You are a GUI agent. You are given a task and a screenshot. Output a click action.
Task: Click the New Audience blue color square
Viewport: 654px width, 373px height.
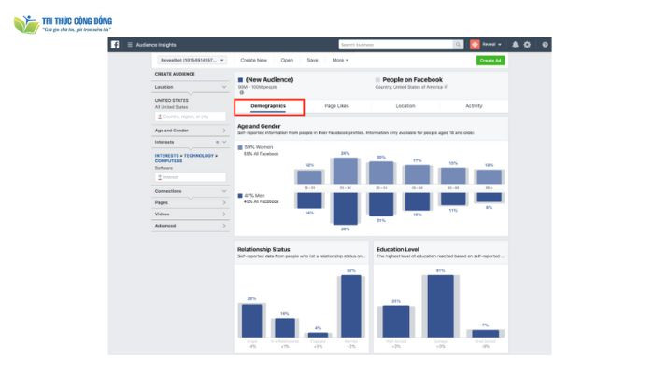click(x=240, y=80)
